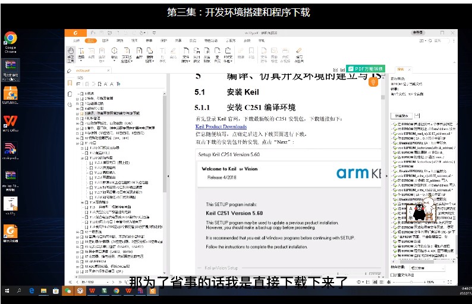The height and width of the screenshot is (304, 472).
Task: Click the green PDF万能转换 button
Action: pyautogui.click(x=366, y=69)
